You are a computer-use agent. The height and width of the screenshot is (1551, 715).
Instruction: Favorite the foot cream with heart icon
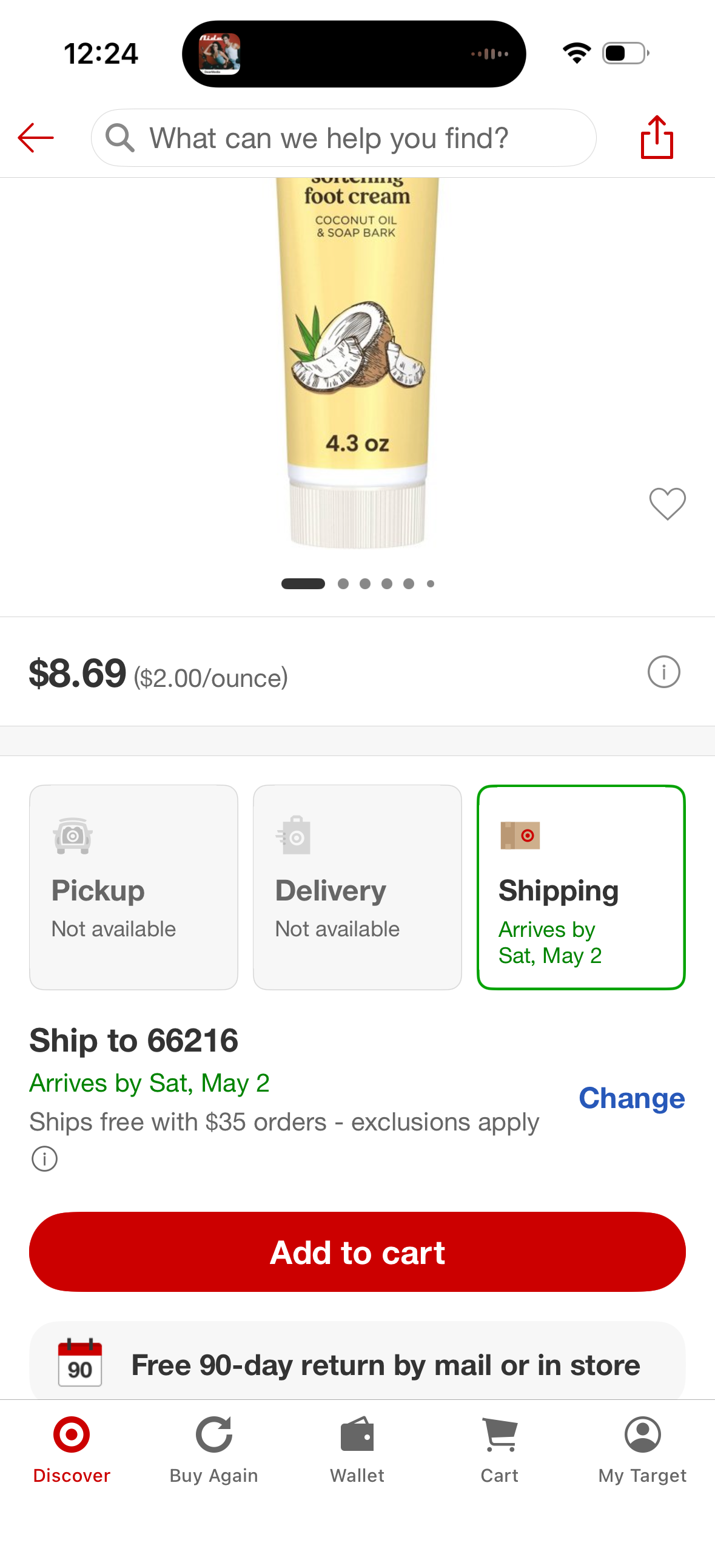[667, 504]
